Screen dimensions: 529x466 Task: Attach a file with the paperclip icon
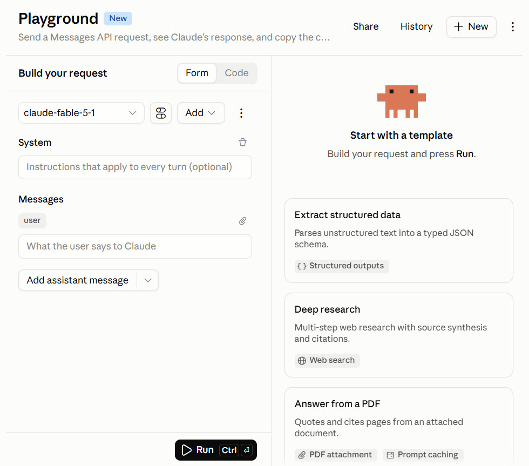242,221
